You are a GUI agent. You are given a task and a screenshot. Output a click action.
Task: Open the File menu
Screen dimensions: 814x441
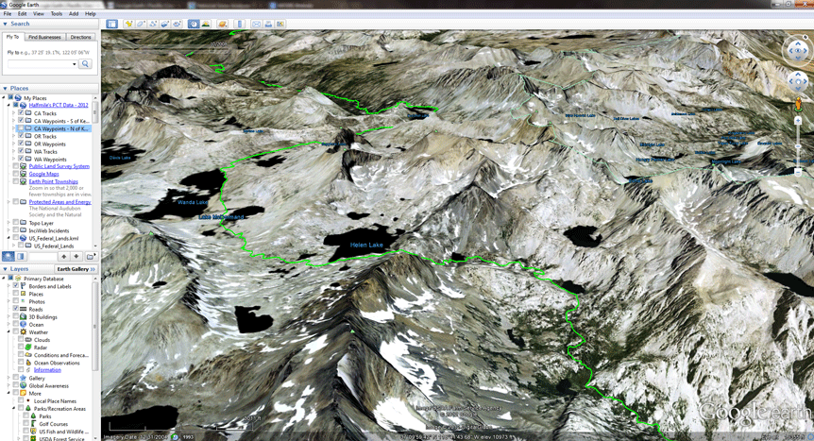(8, 14)
